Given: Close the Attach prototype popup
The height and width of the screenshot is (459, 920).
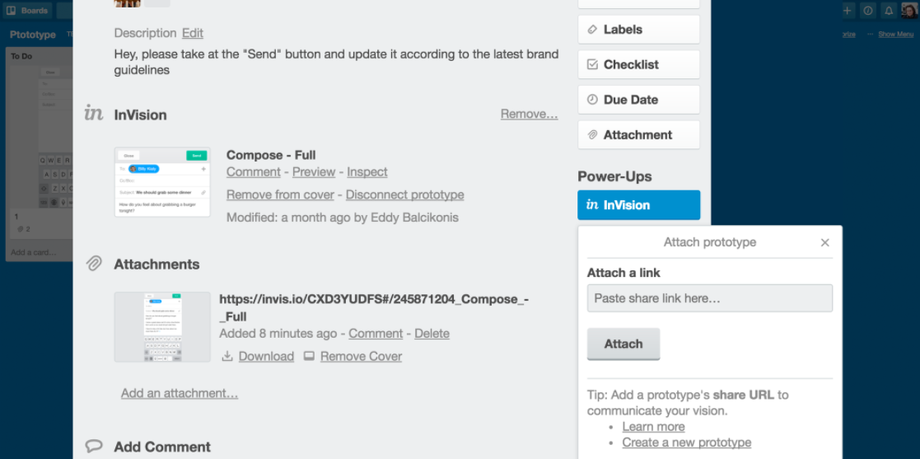Looking at the screenshot, I should 825,242.
